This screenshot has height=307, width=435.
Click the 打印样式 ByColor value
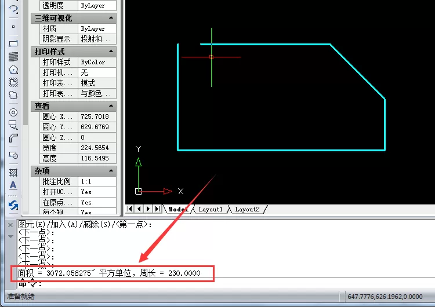(x=97, y=63)
